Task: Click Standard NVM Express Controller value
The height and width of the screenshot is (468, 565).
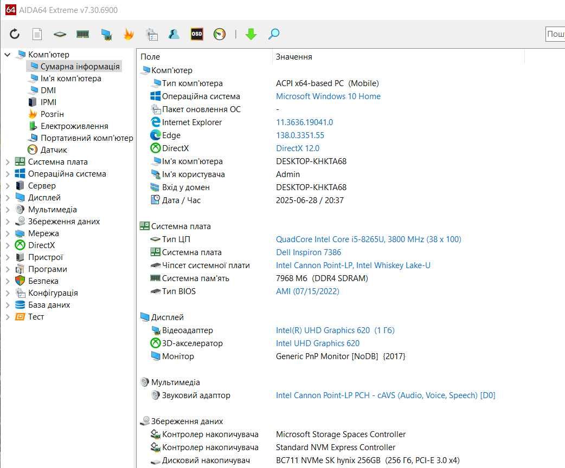Action: pyautogui.click(x=336, y=447)
